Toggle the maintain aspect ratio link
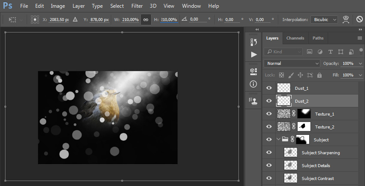 [x=146, y=20]
